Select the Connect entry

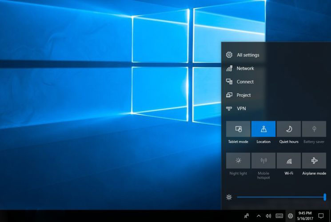245,82
